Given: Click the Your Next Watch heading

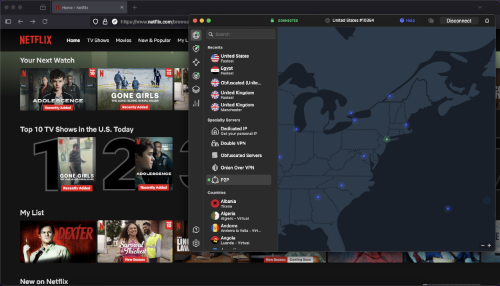Looking at the screenshot, I should 47,61.
